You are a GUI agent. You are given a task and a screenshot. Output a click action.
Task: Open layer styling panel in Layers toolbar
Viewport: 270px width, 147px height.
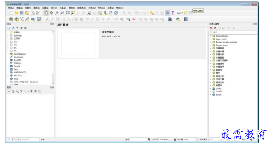click(x=9, y=92)
